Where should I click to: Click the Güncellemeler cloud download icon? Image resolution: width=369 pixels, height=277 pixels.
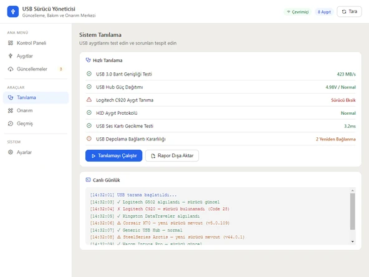pyautogui.click(x=11, y=69)
